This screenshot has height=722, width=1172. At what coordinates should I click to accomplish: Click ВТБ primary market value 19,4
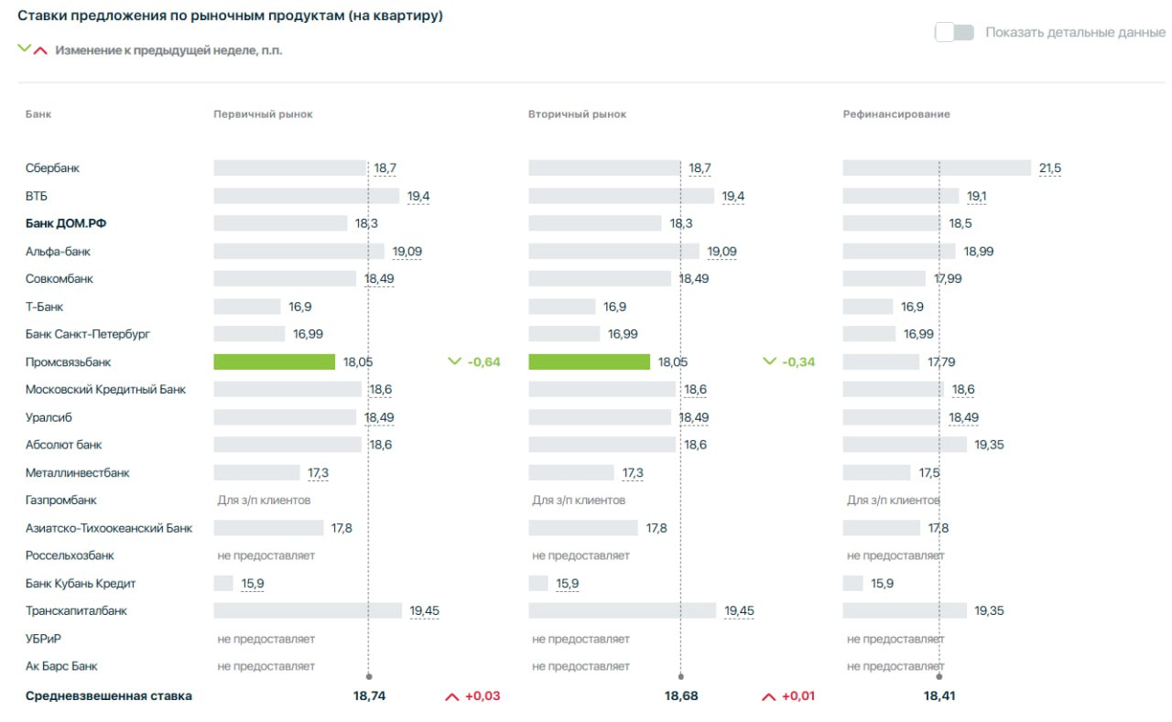(418, 196)
